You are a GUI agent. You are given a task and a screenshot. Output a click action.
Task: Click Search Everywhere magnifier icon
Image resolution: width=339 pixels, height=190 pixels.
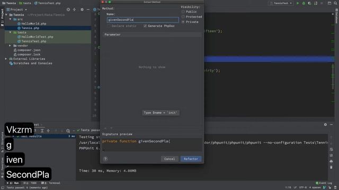(x=335, y=3)
